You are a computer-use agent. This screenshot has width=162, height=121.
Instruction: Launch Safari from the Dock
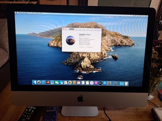pos(43,82)
